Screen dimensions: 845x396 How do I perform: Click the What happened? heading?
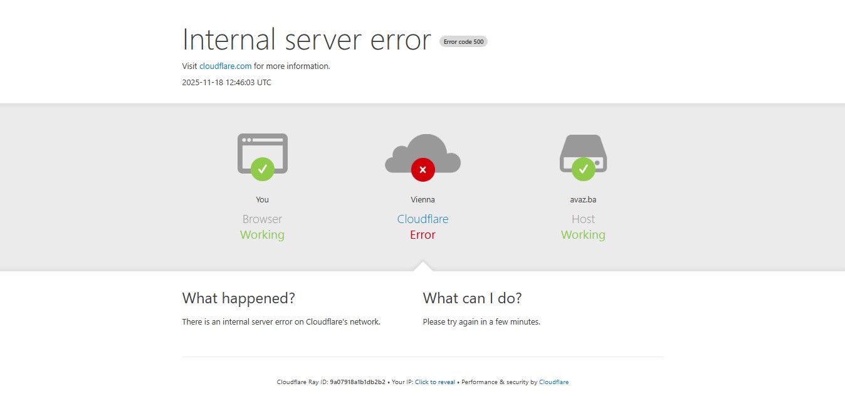click(238, 298)
